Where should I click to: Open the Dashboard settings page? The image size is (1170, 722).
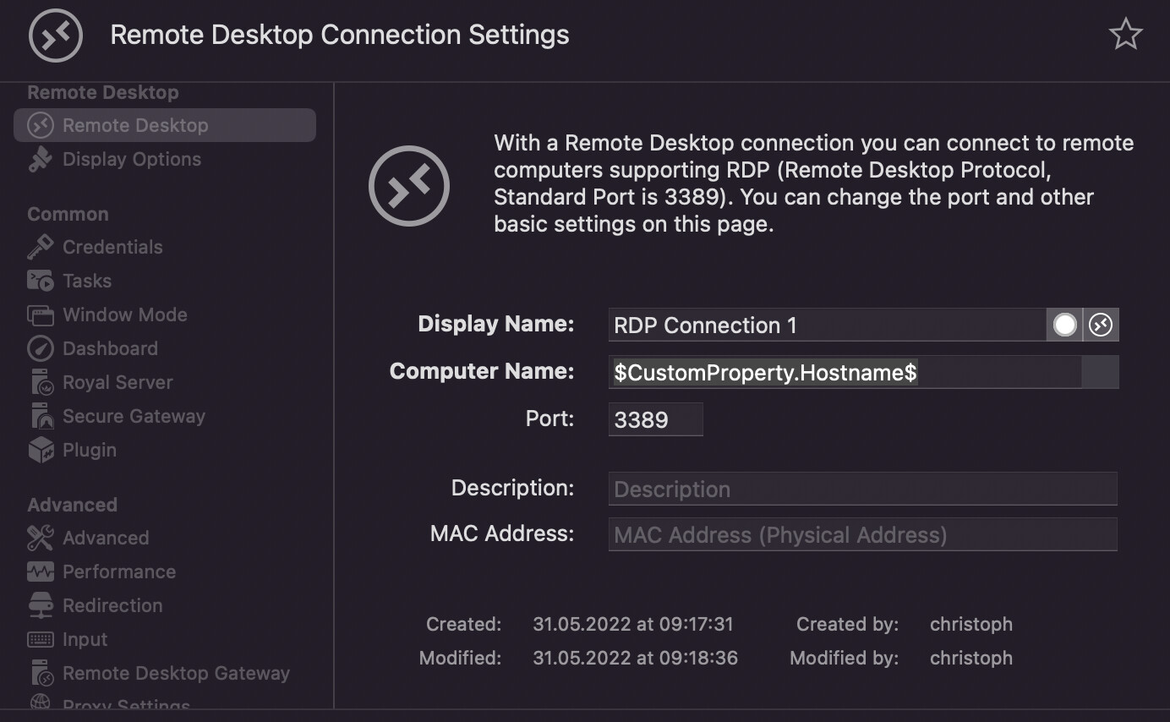tap(110, 348)
